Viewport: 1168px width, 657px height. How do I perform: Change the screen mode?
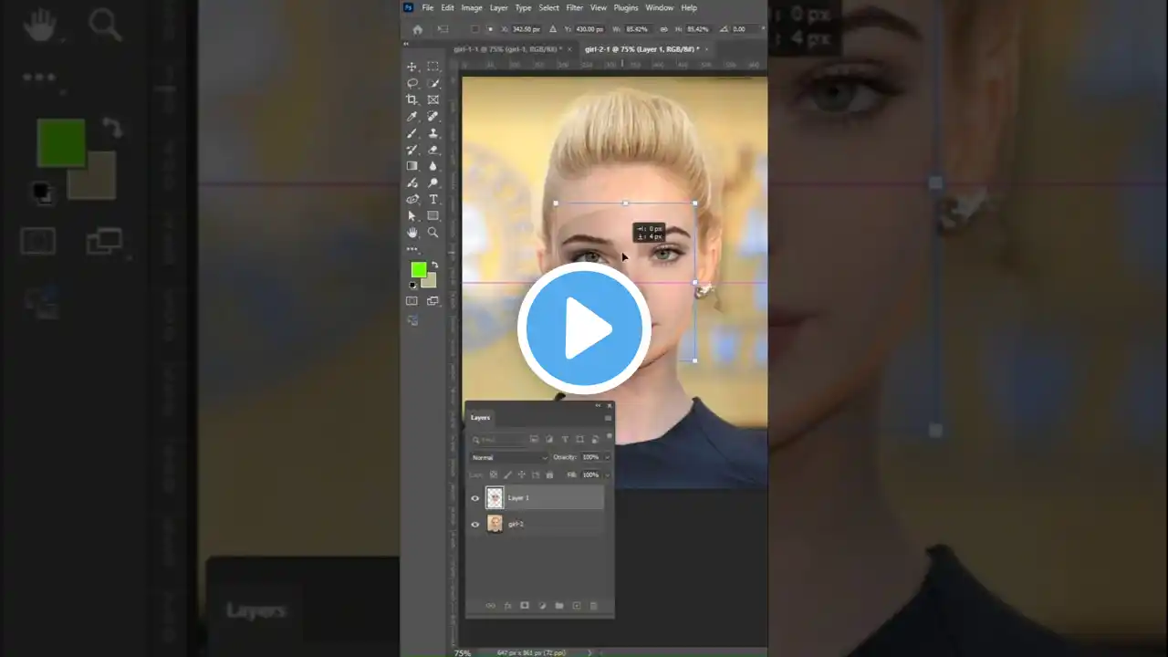click(433, 301)
